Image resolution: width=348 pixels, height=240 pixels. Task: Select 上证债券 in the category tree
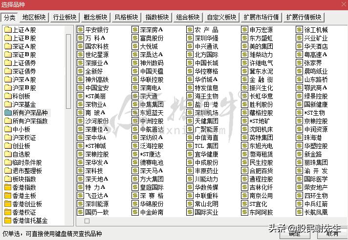pos(24,63)
